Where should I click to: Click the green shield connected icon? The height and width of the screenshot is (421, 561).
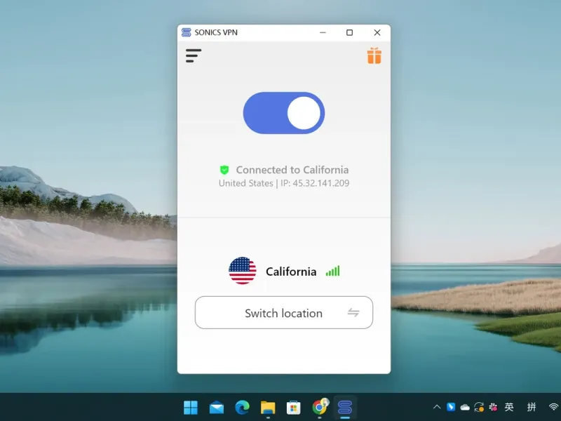coord(224,170)
